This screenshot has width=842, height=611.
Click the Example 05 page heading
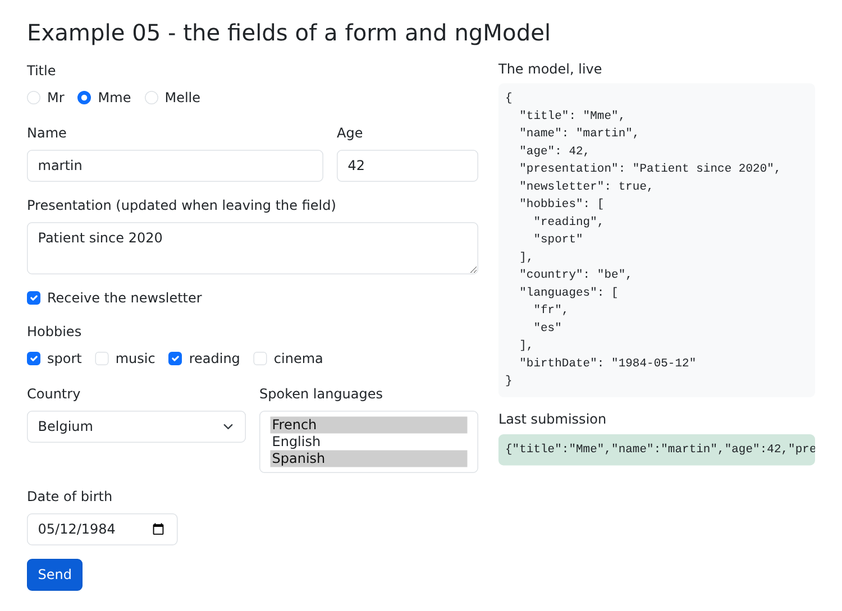[x=289, y=33]
